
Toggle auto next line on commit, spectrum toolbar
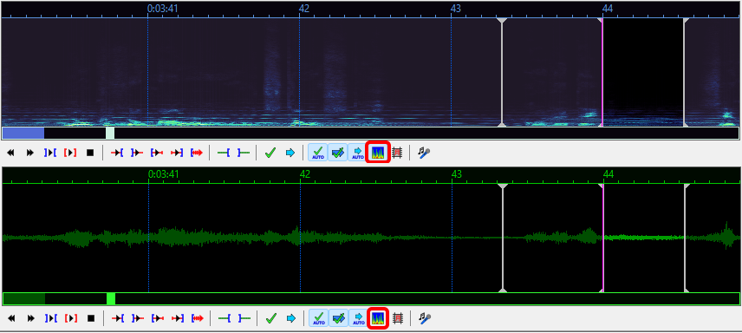337,153
